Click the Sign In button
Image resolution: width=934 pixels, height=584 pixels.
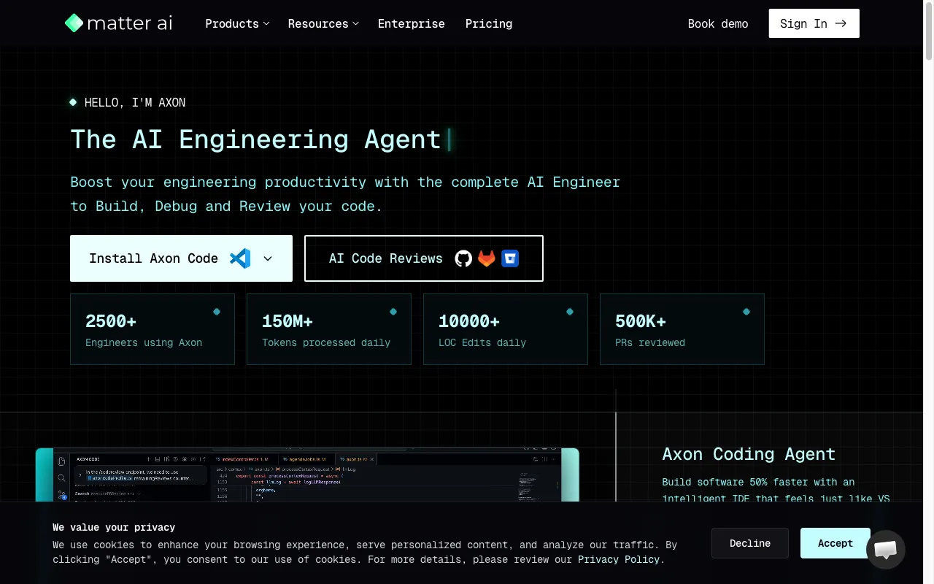click(814, 23)
